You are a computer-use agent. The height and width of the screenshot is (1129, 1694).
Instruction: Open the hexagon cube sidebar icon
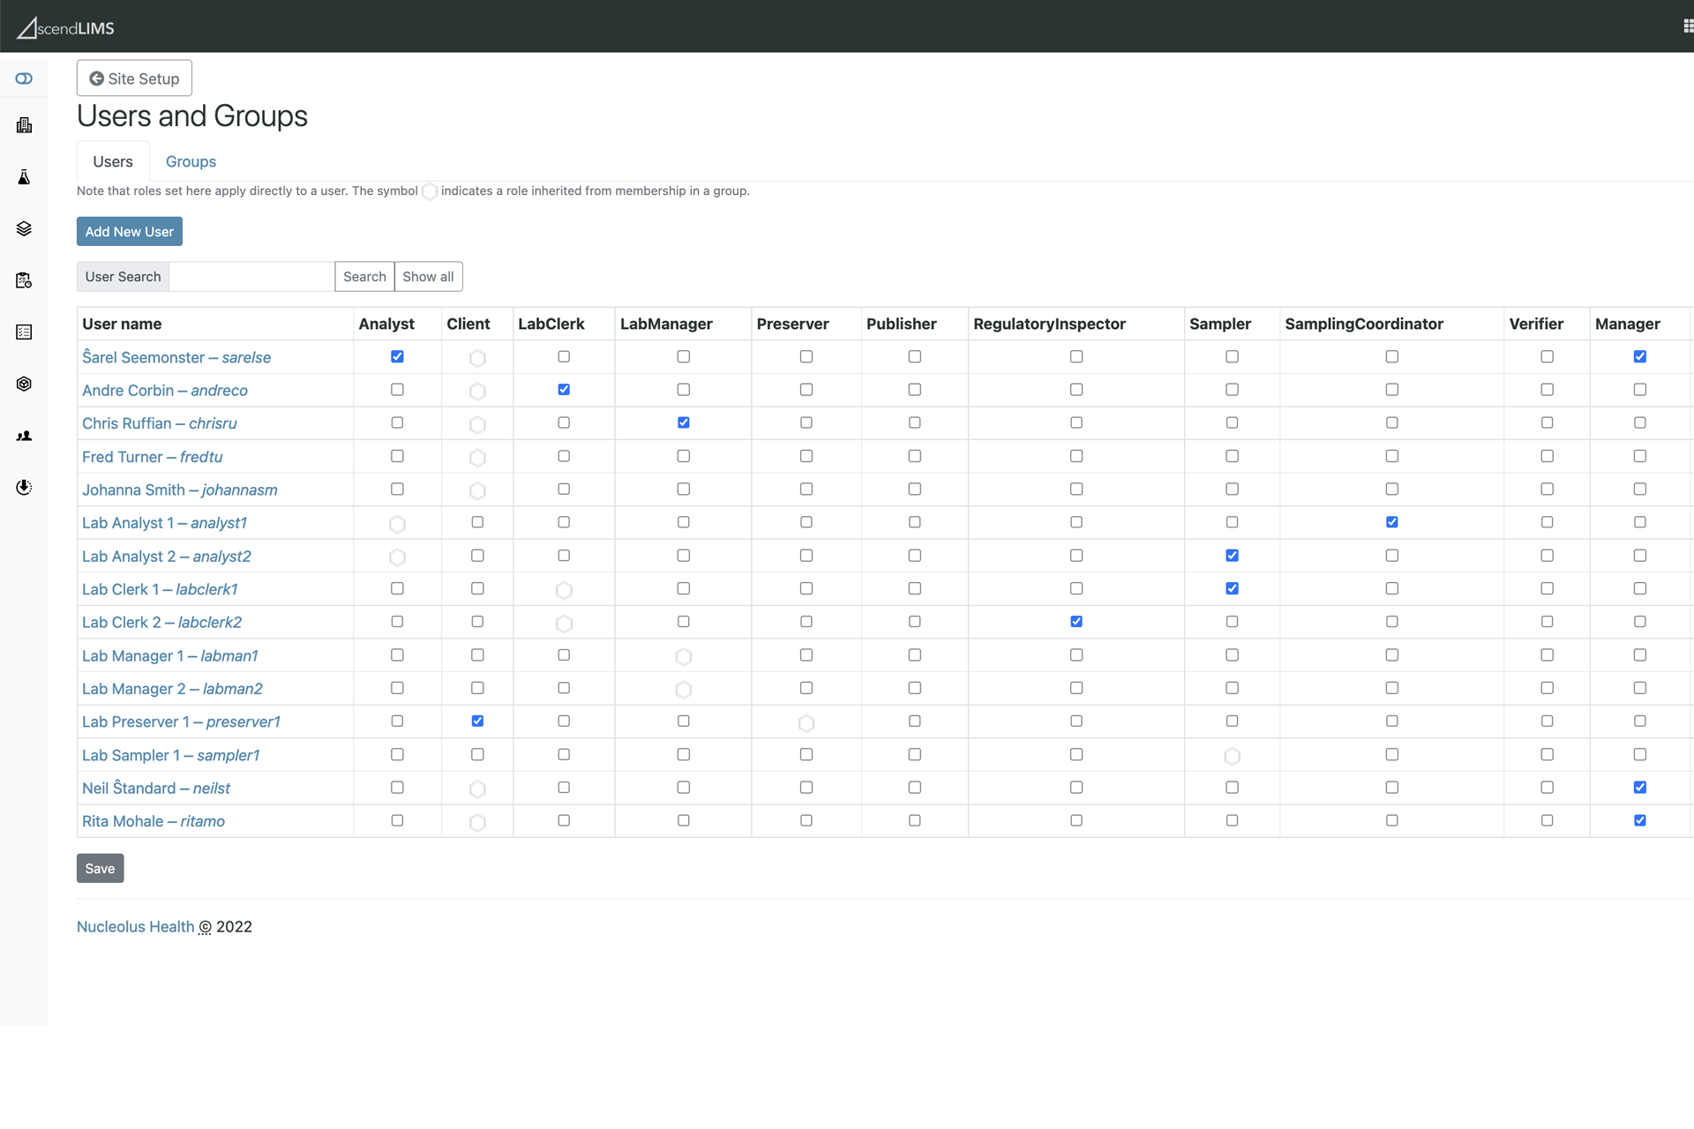24,384
